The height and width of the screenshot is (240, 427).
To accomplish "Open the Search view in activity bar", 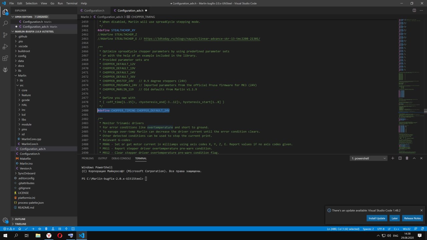I will [5, 24].
